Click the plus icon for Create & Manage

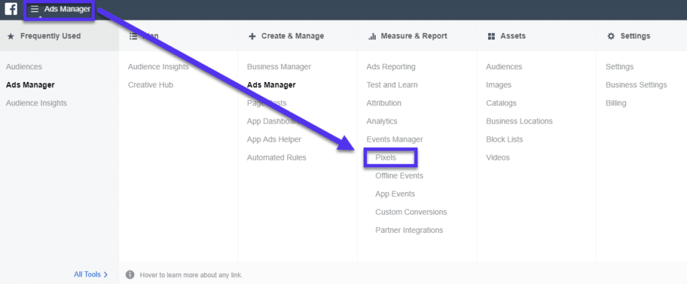252,36
